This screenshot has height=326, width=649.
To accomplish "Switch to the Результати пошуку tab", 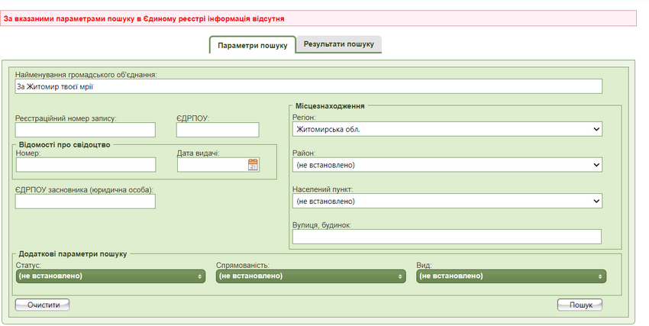I will [338, 44].
